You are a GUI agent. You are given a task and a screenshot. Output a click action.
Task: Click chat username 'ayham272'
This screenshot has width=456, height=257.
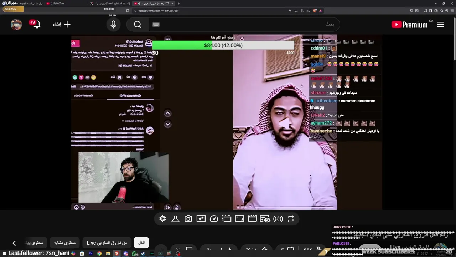click(321, 123)
